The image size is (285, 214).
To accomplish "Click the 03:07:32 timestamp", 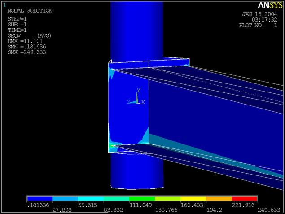I will click(x=264, y=20).
